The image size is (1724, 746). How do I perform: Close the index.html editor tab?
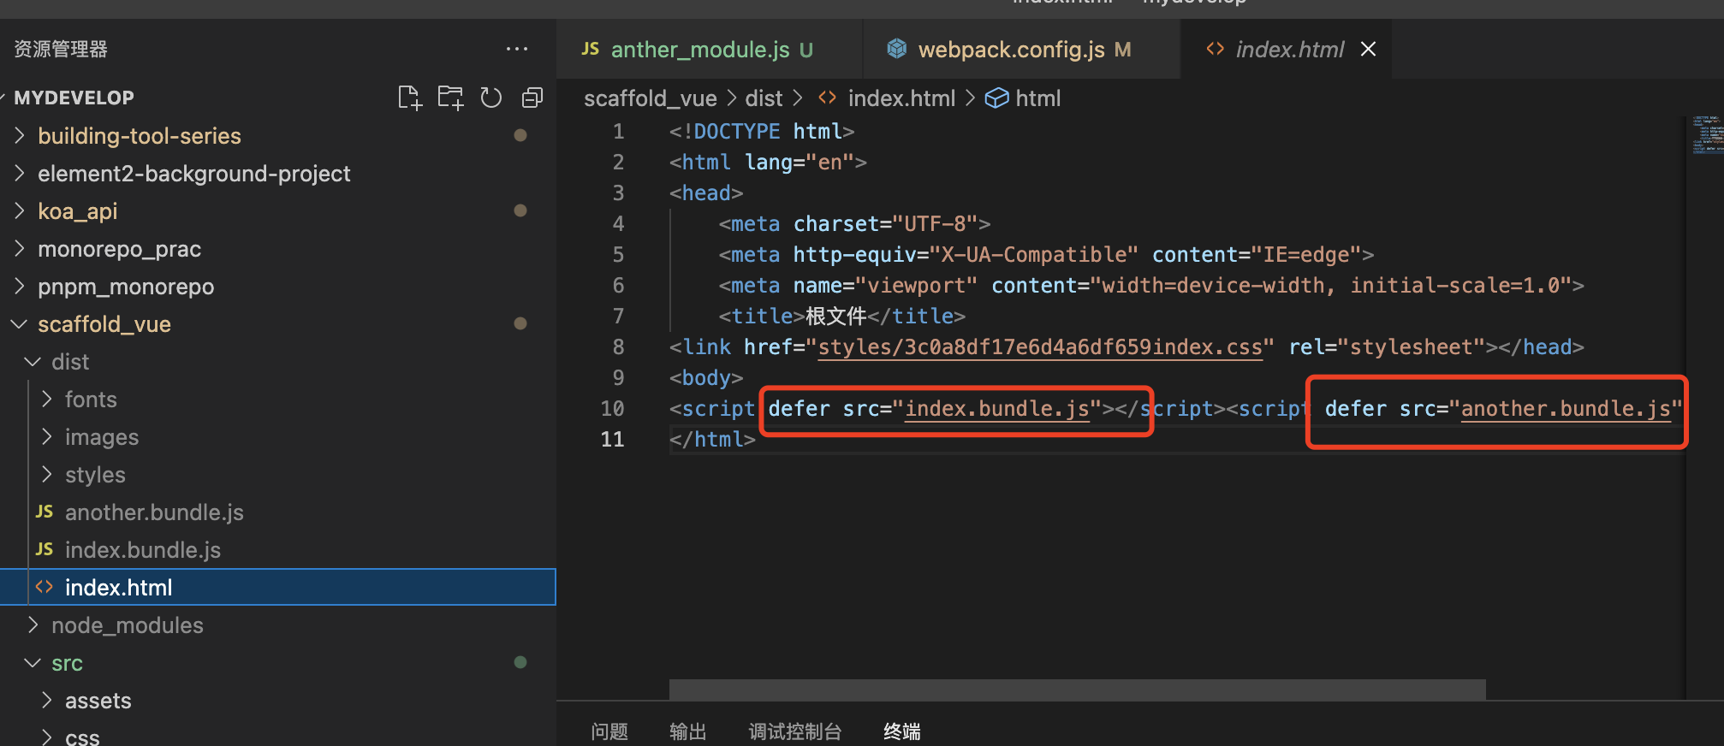1368,49
